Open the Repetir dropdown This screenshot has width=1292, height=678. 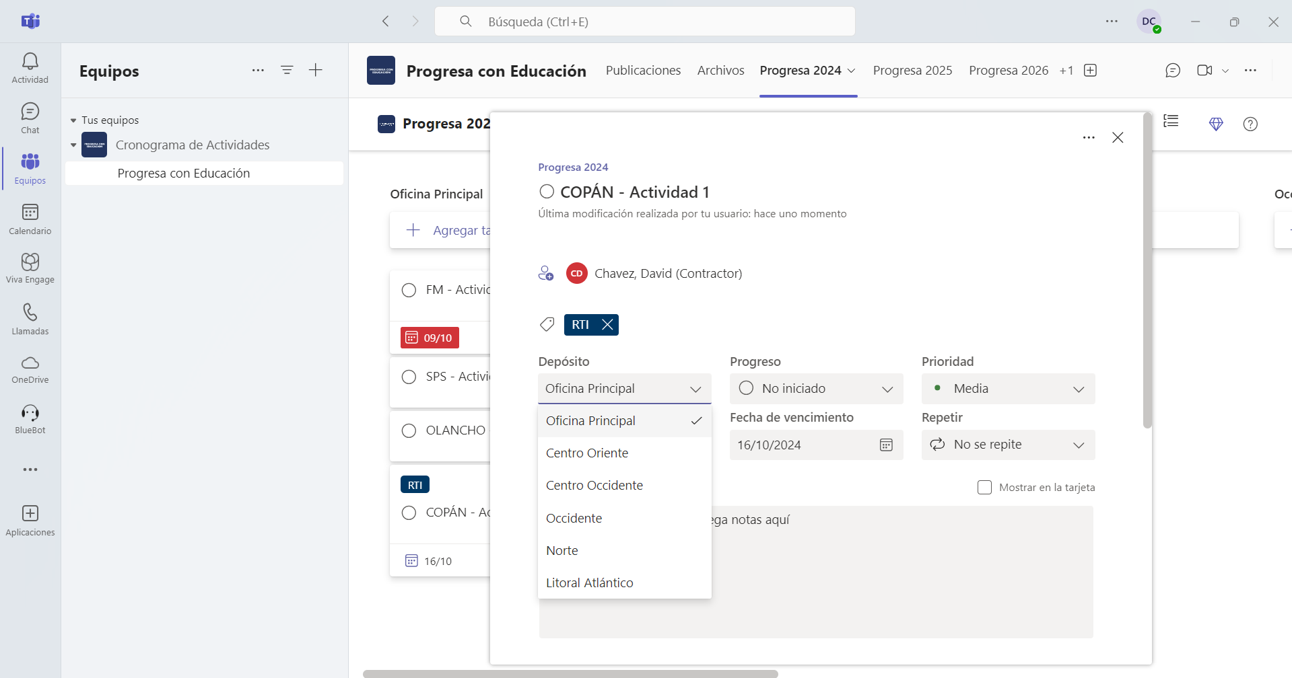coord(1008,445)
